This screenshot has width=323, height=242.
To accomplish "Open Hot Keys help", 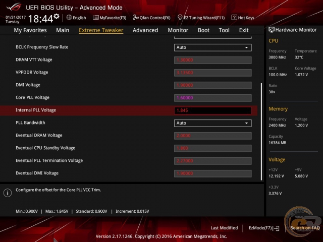I will tap(246, 18).
